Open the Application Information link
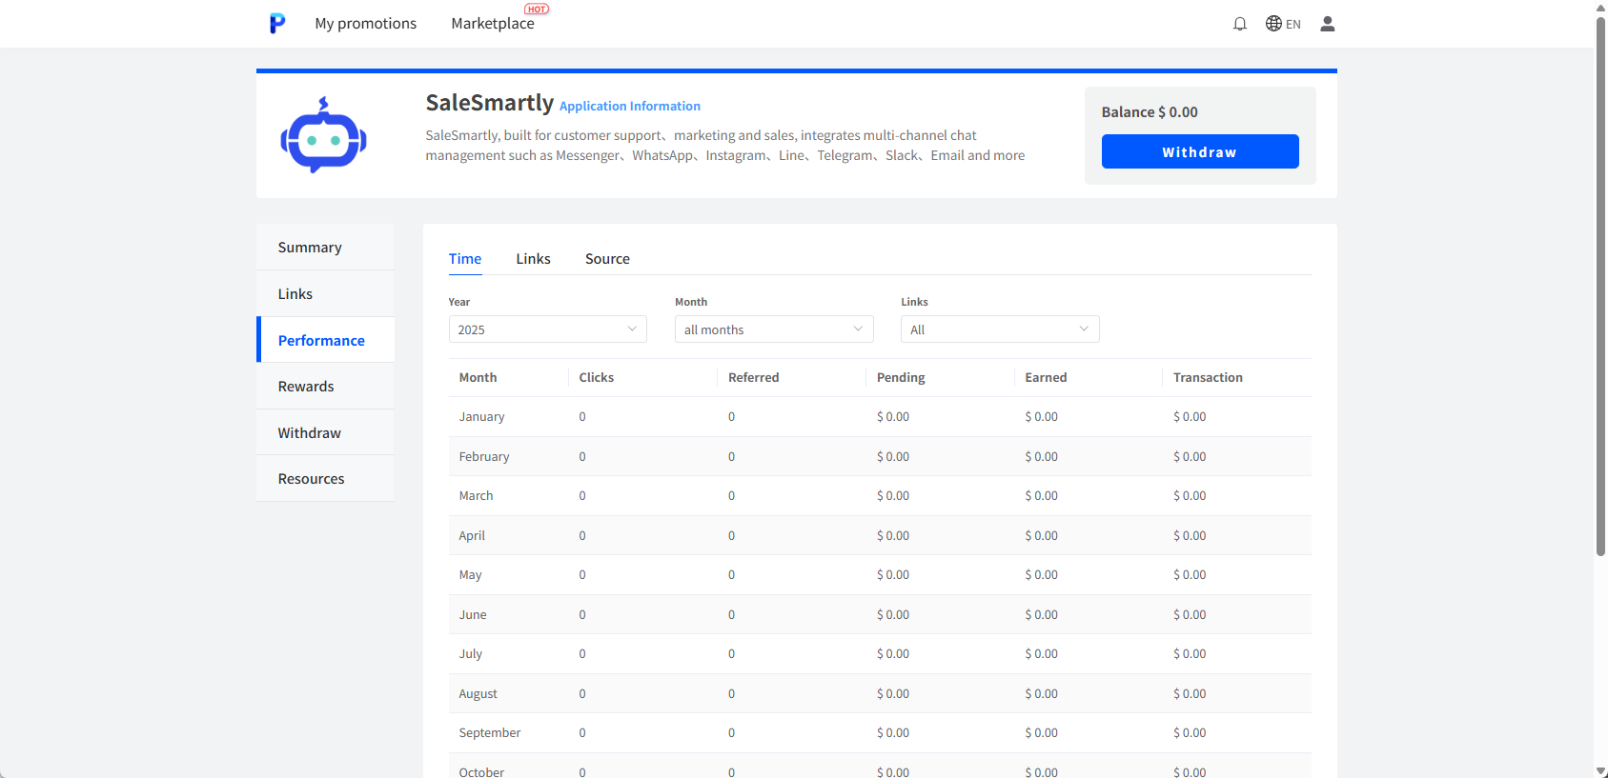The width and height of the screenshot is (1608, 778). pyautogui.click(x=629, y=107)
